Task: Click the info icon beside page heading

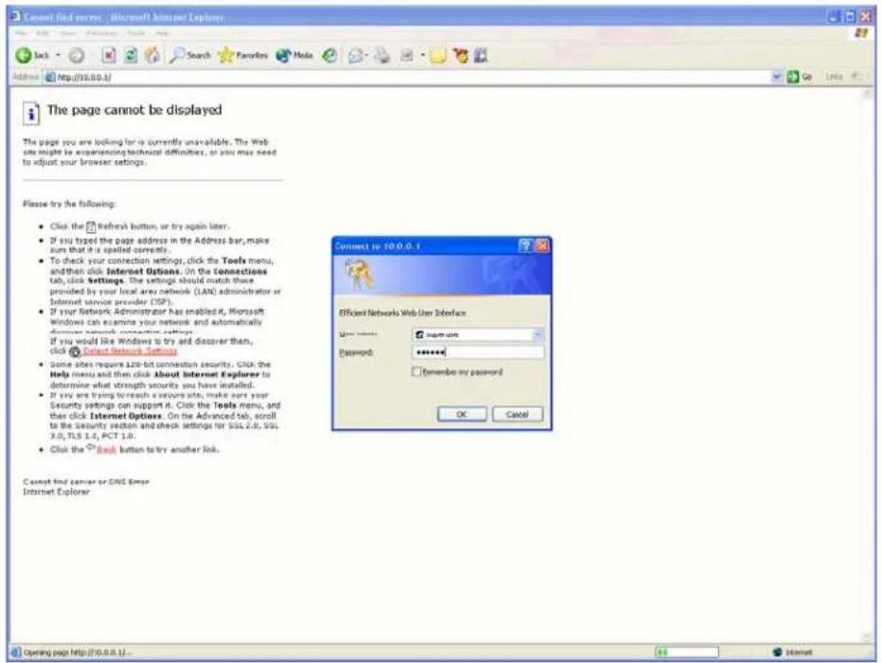Action: [31, 113]
